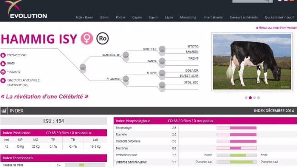Click the language flag icons in header
297x167 pixels.
coord(286,1)
